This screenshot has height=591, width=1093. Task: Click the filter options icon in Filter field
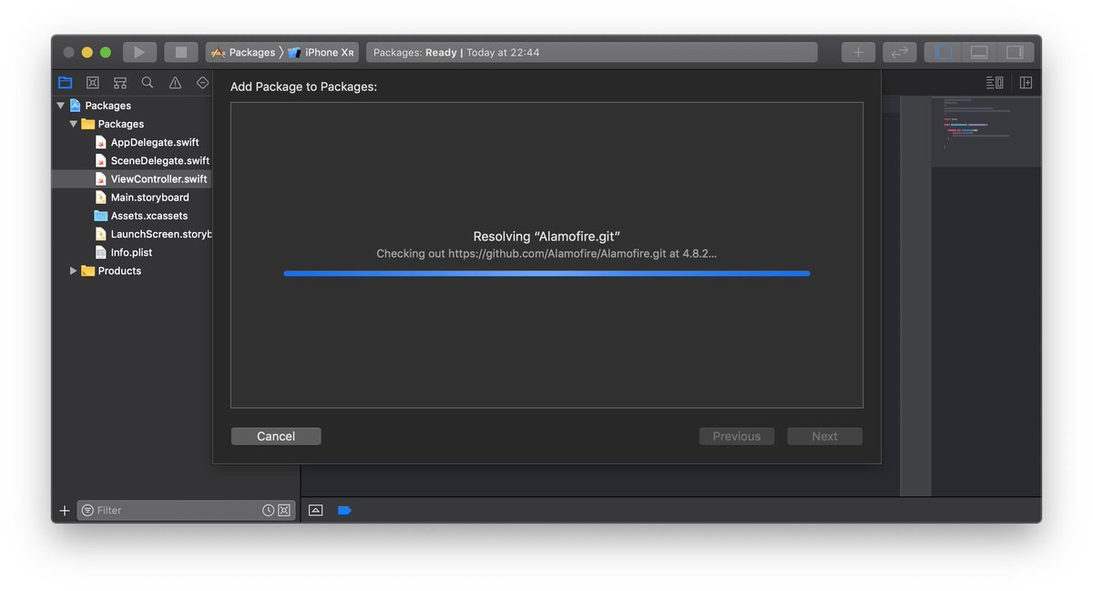click(87, 511)
